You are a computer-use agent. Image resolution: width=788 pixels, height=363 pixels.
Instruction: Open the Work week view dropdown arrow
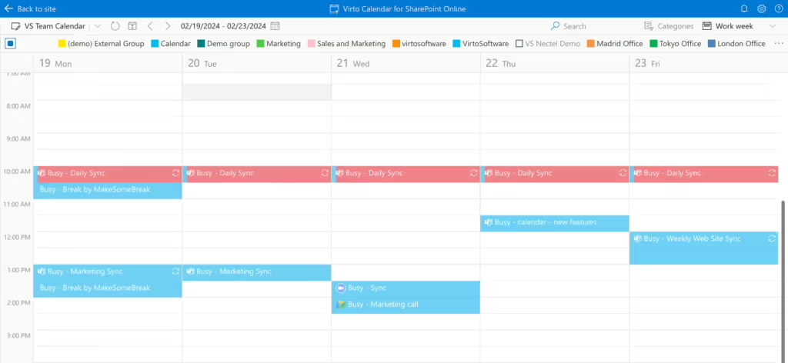(x=773, y=26)
